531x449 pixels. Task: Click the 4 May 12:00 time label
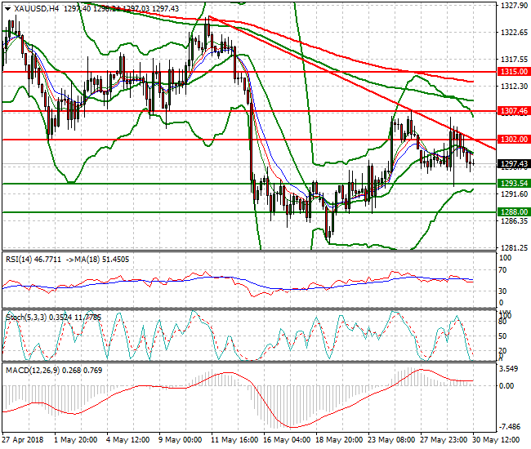click(x=127, y=440)
